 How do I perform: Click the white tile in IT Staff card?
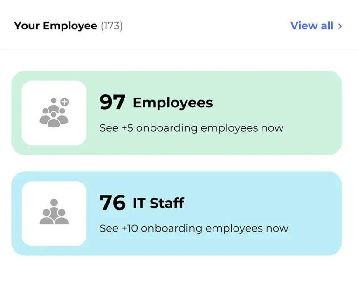54,213
